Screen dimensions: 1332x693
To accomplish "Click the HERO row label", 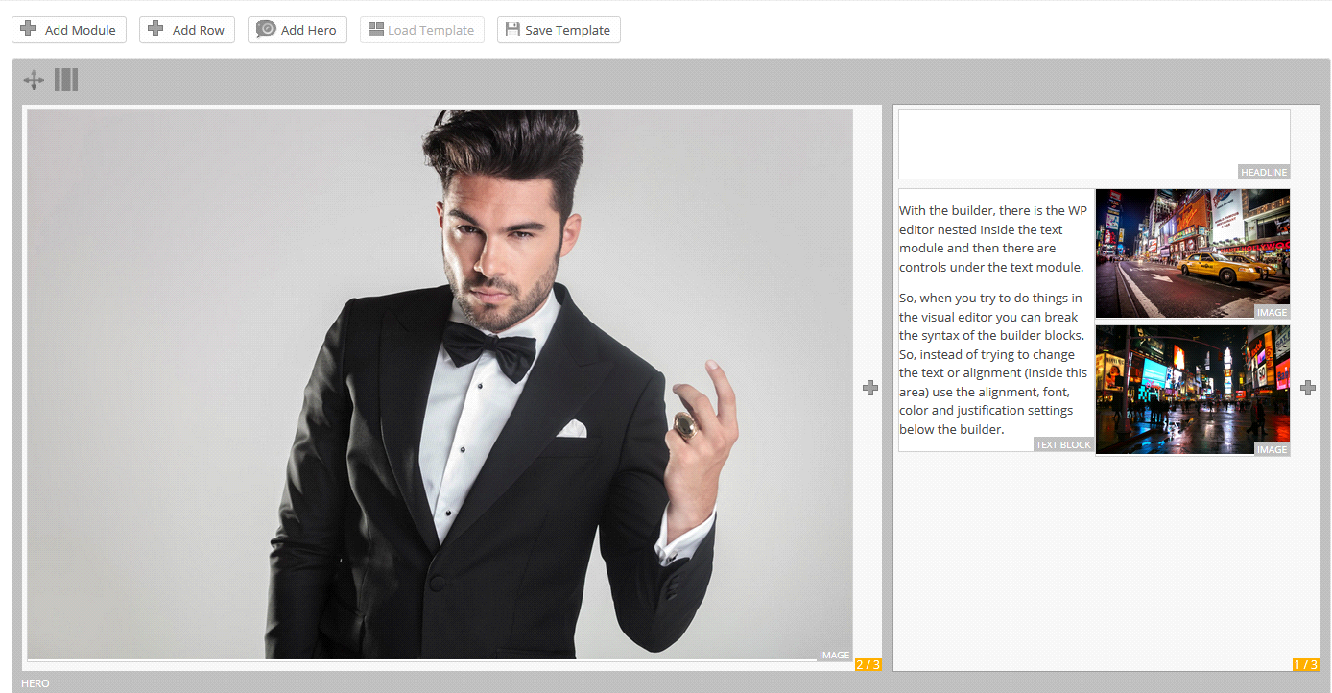I will pos(36,683).
